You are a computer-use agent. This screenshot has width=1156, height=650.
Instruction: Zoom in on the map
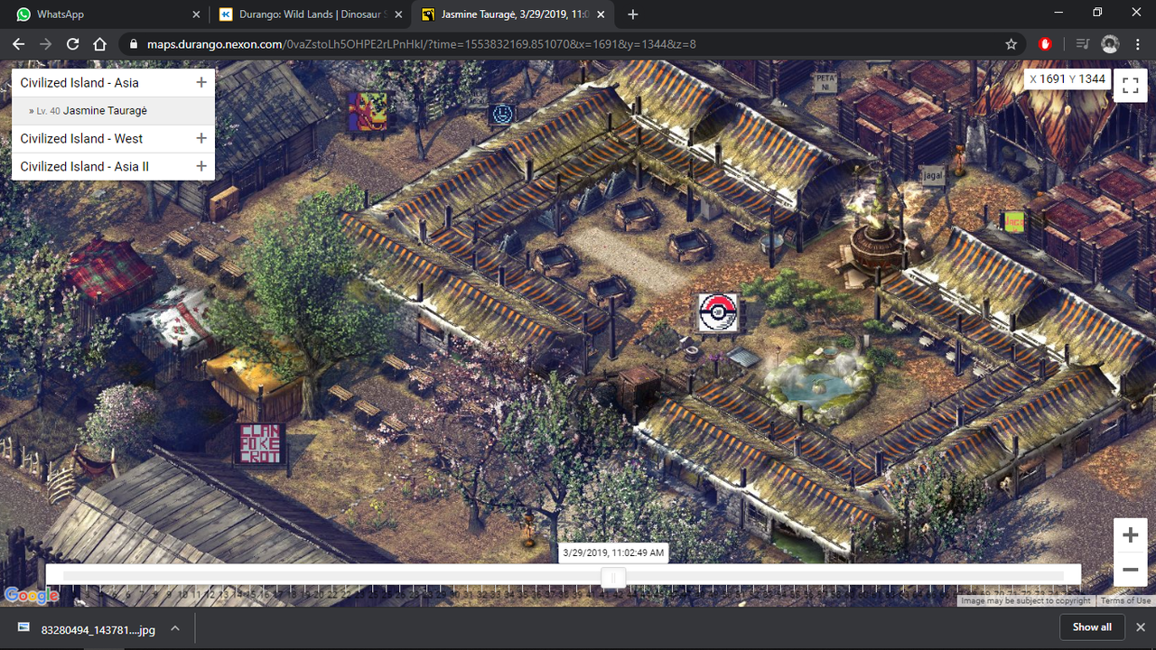(x=1130, y=535)
